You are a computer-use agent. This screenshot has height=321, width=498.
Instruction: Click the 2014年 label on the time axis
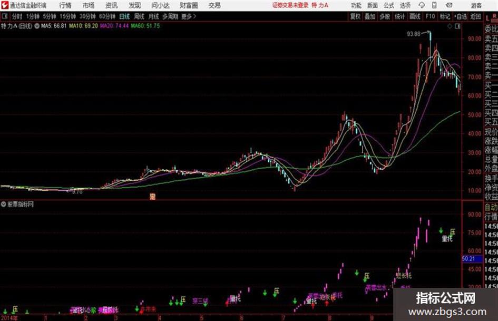[x=9, y=318]
